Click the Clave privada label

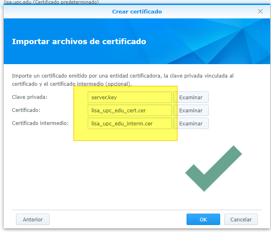pos(30,97)
